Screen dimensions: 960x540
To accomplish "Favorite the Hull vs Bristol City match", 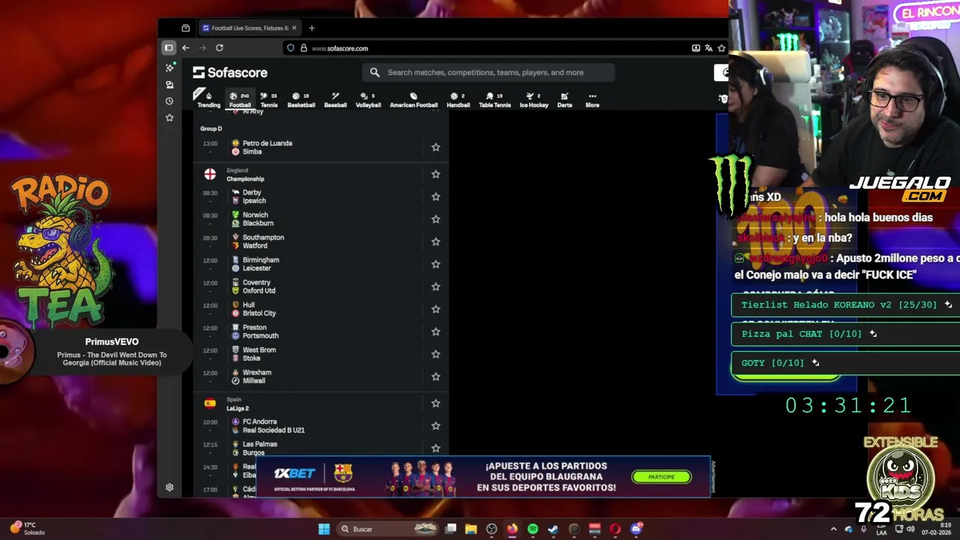I will coord(435,309).
